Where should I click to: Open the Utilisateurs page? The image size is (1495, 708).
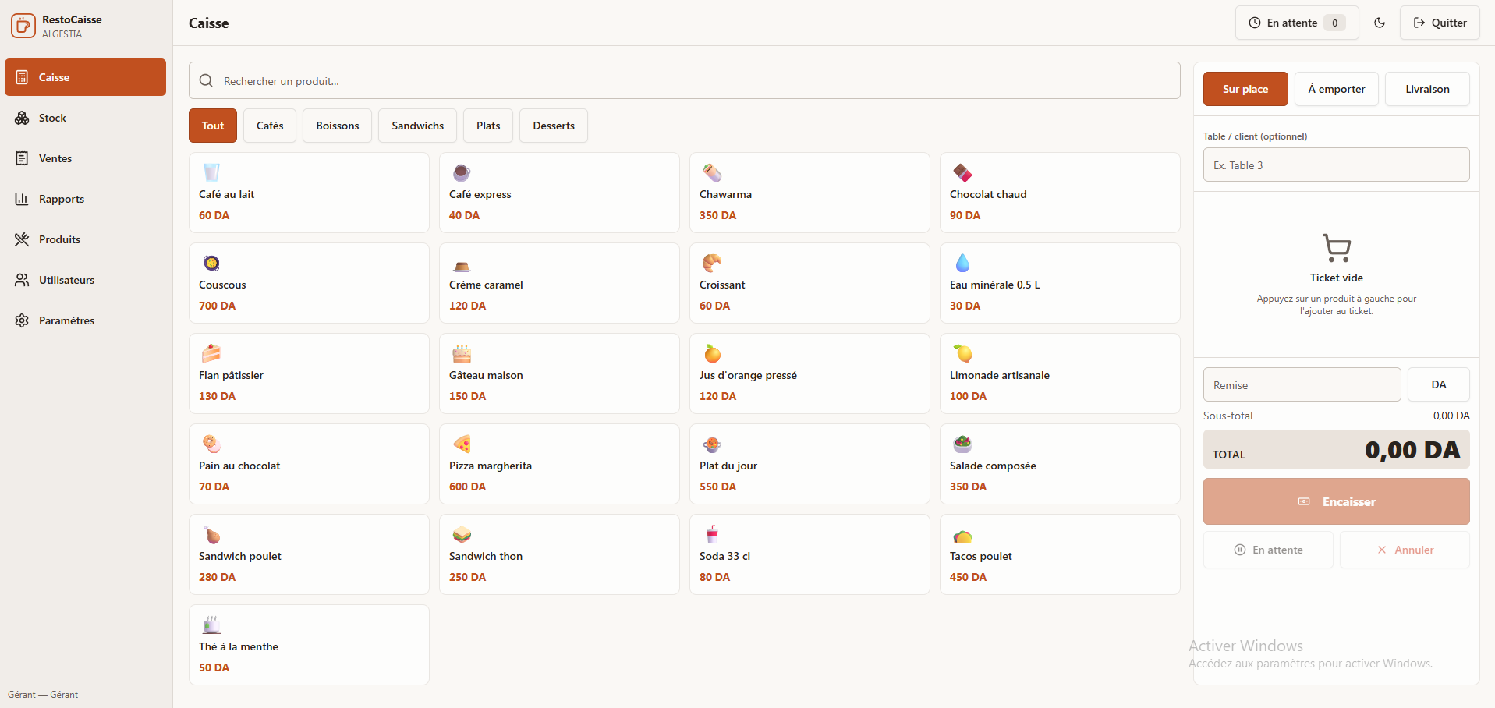click(85, 280)
